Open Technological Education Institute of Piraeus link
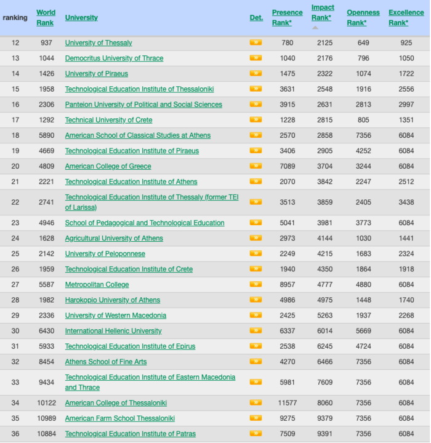431x443 pixels. pyautogui.click(x=132, y=151)
